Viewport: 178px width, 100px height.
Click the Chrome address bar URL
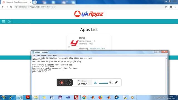pyautogui.click(x=43, y=7)
